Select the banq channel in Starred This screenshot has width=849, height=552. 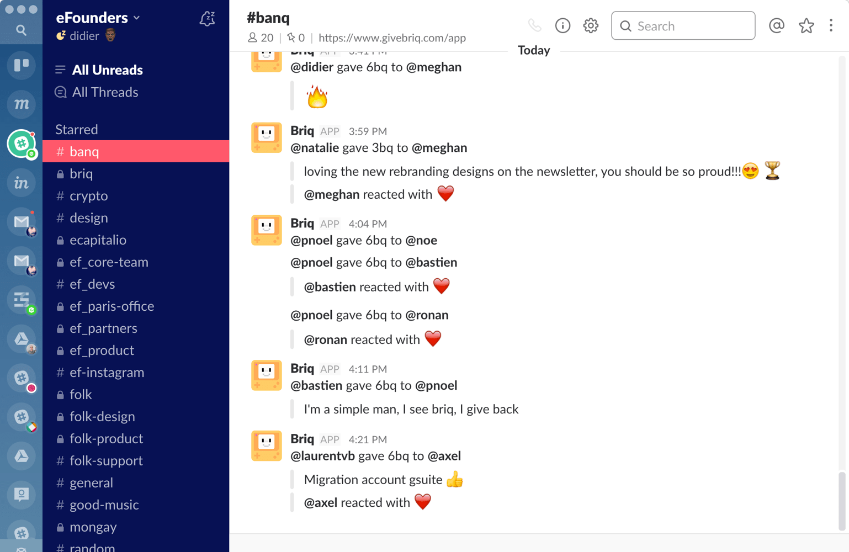tap(136, 151)
